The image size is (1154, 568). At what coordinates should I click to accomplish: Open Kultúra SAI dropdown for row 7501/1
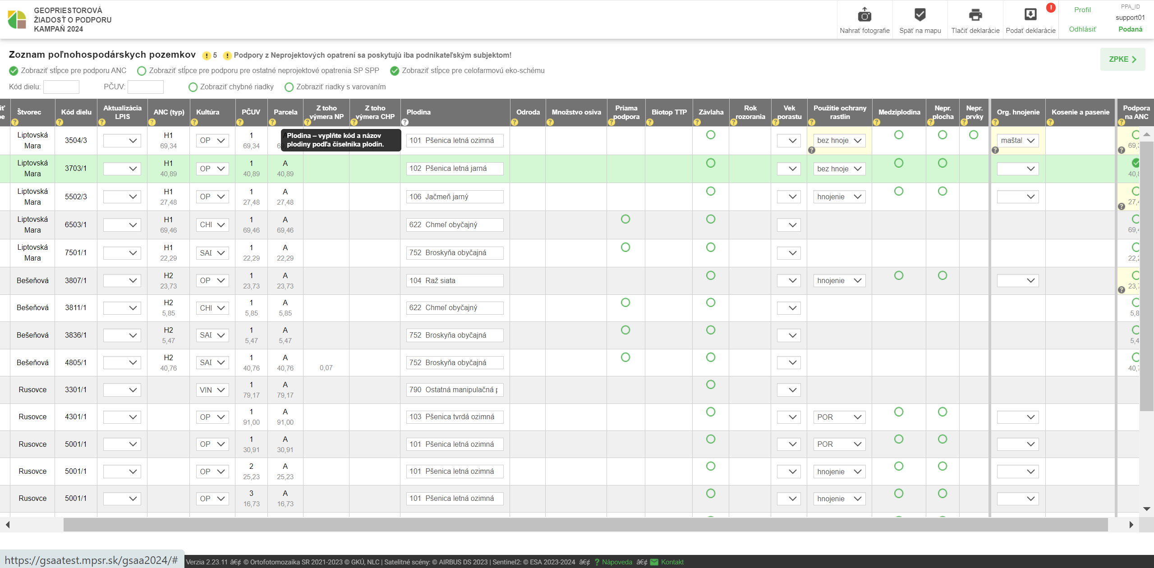pyautogui.click(x=212, y=253)
